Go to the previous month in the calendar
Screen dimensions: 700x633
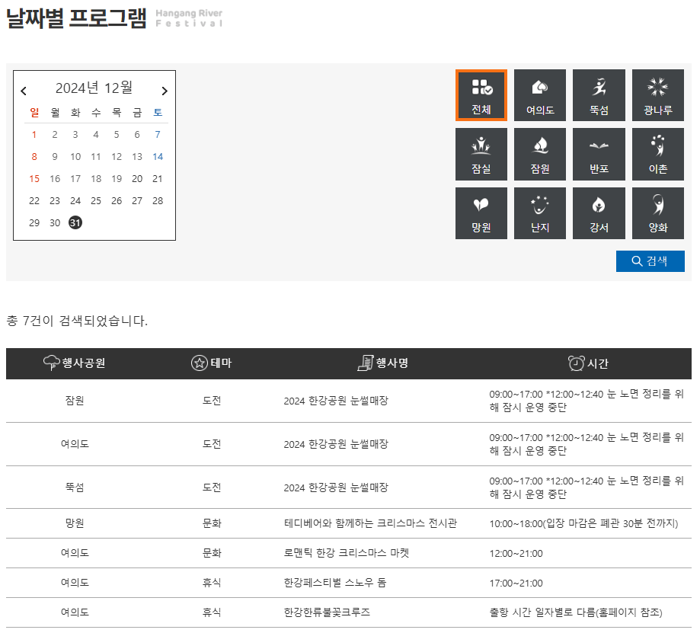pos(24,90)
